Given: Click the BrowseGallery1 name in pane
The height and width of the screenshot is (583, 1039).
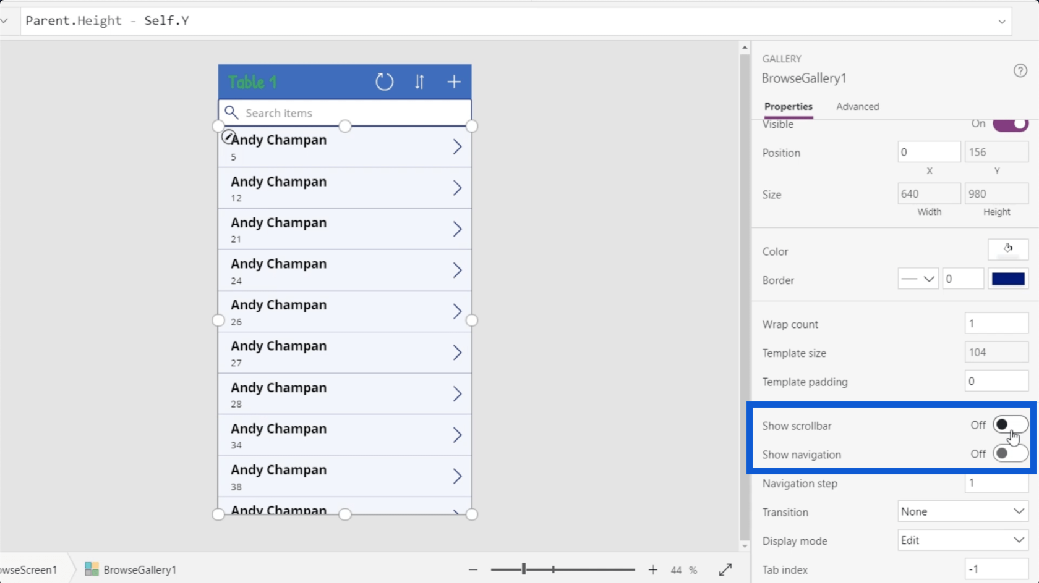Looking at the screenshot, I should 804,78.
